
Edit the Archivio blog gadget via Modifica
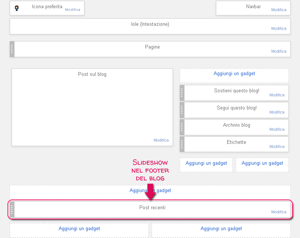click(277, 130)
